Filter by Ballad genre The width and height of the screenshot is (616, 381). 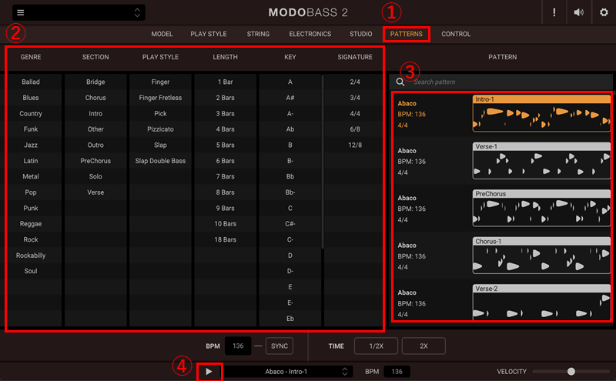pyautogui.click(x=31, y=82)
